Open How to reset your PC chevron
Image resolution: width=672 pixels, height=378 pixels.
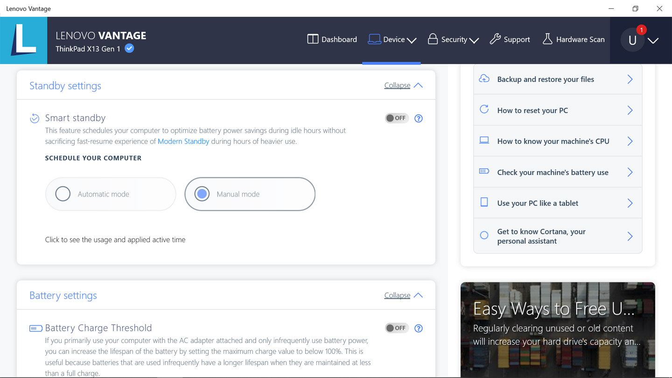[630, 110]
